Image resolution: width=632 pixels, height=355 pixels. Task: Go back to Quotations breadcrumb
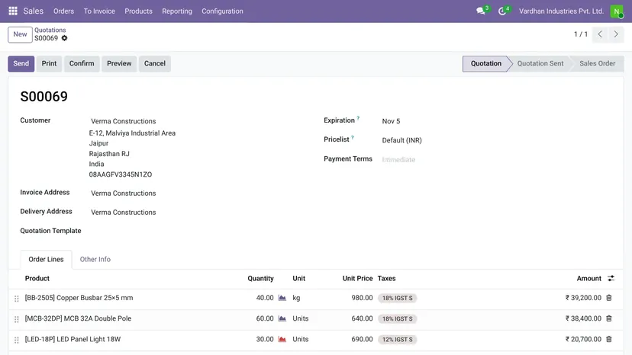(x=50, y=30)
